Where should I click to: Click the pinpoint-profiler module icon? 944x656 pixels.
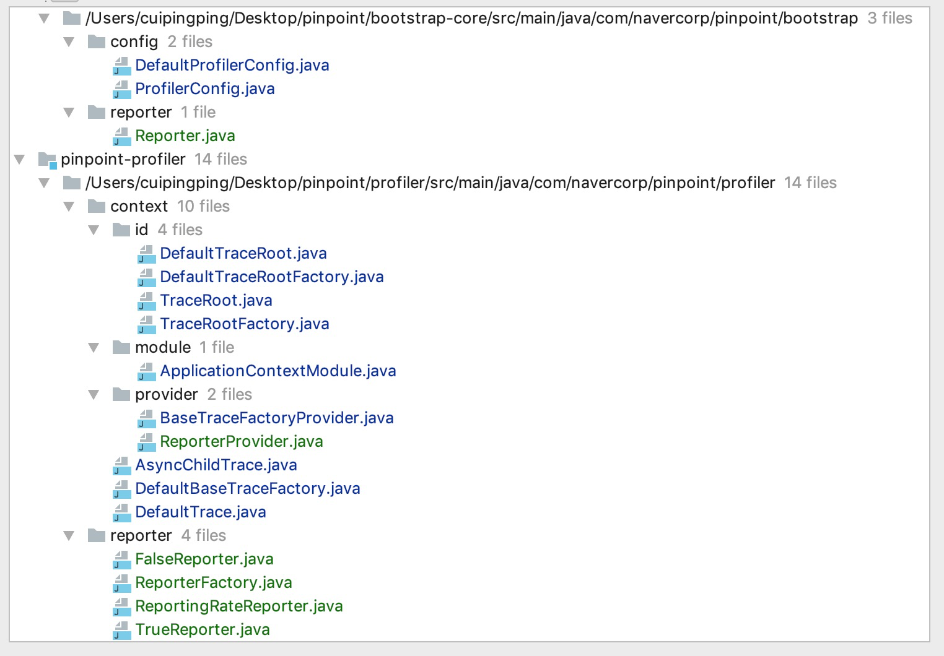[48, 160]
